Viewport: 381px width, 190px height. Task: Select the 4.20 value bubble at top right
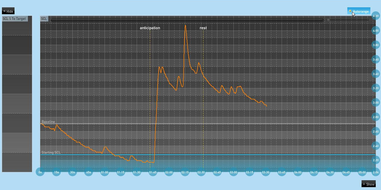tap(375, 16)
